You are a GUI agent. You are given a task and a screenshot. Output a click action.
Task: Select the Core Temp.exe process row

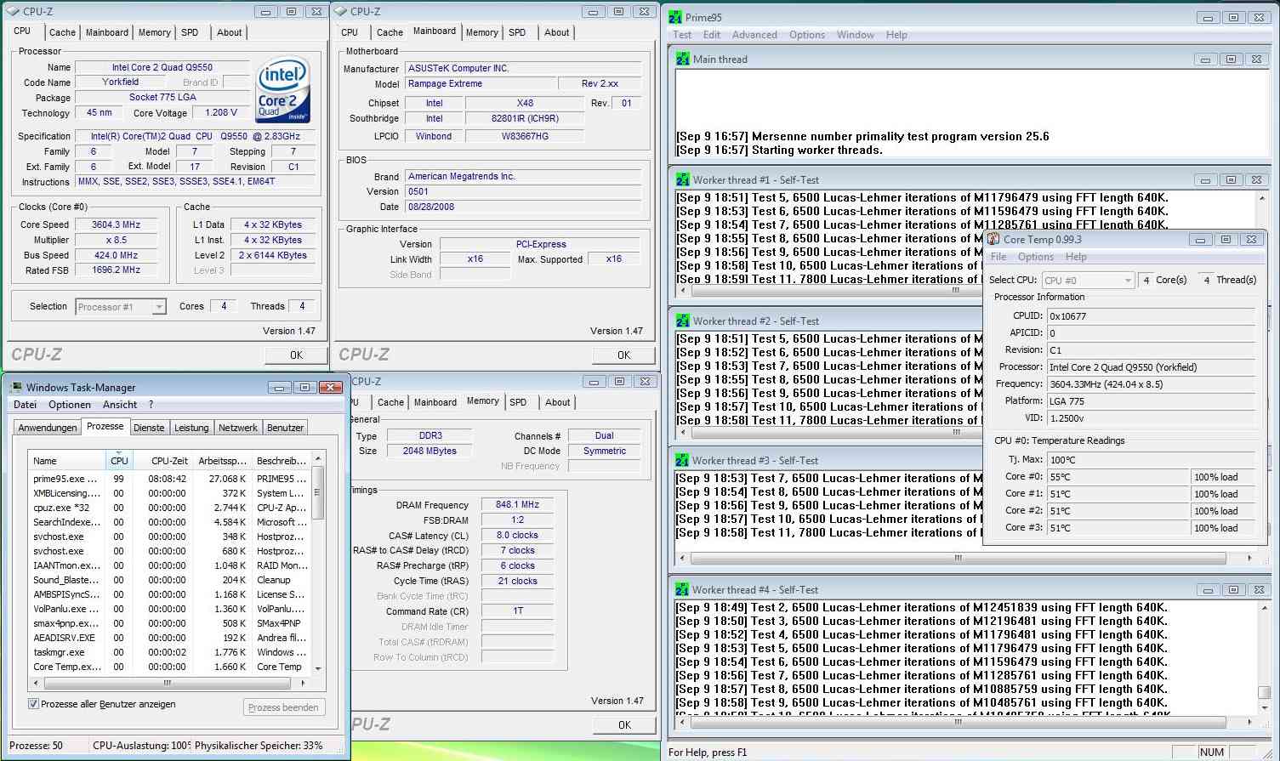pos(170,667)
